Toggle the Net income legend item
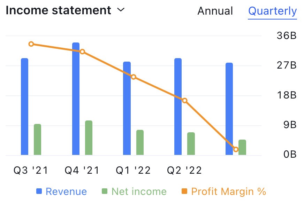This screenshot has height=204, width=304. [x=134, y=191]
